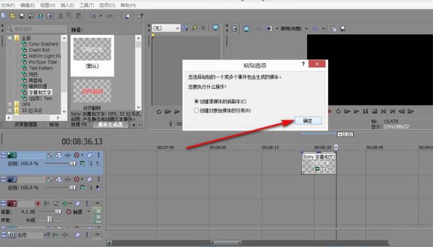
Task: Select Test Pattern in the generator list
Action: pos(41,68)
